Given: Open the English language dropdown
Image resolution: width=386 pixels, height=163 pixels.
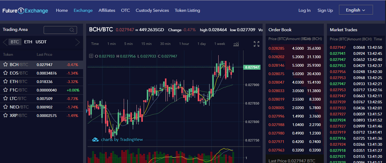Looking at the screenshot, I should click(356, 10).
